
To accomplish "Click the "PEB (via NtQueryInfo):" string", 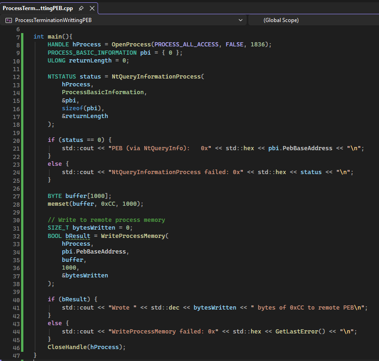I will 160,148.
